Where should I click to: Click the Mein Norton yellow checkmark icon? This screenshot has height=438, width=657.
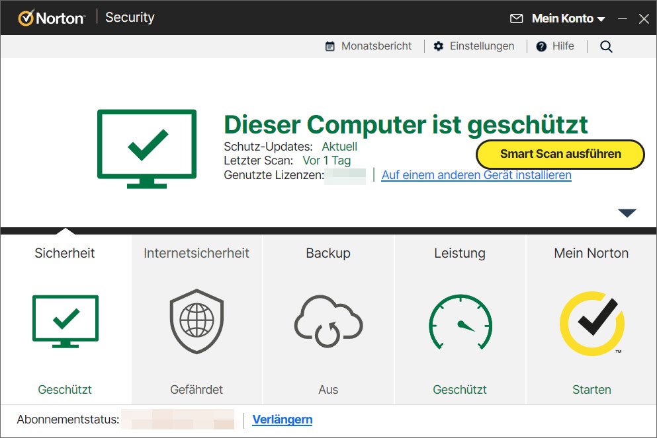pyautogui.click(x=592, y=323)
